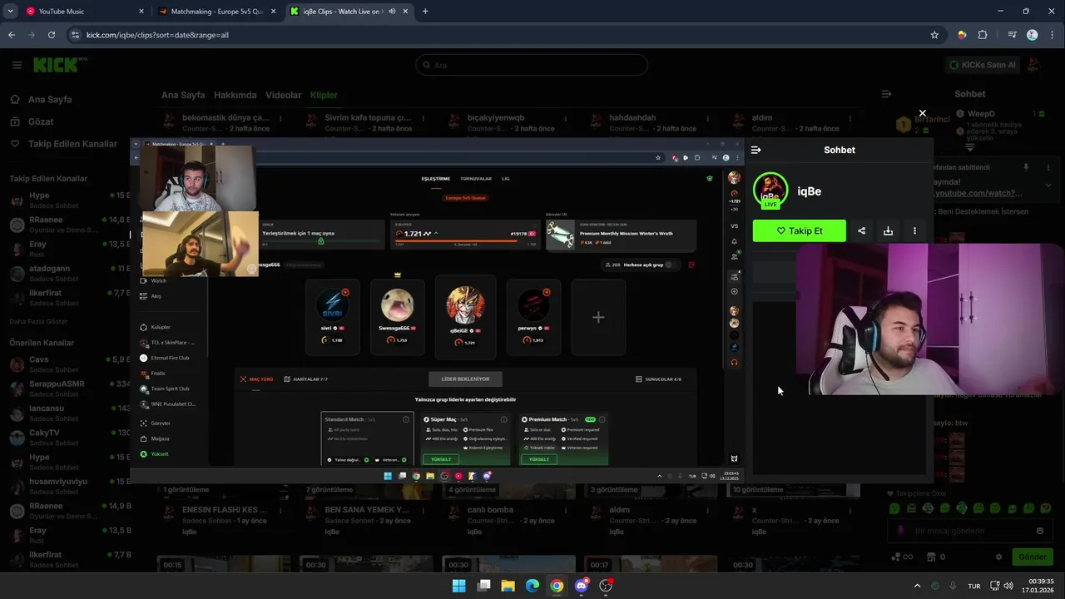This screenshot has width=1065, height=599.
Task: Switch the TUR keyboard language indicator
Action: tap(974, 586)
